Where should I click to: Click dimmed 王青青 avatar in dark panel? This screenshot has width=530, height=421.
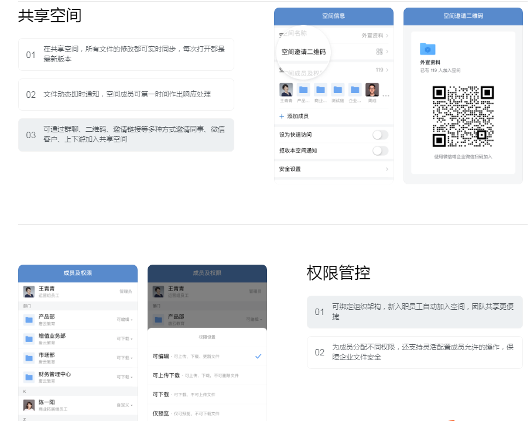click(x=159, y=292)
